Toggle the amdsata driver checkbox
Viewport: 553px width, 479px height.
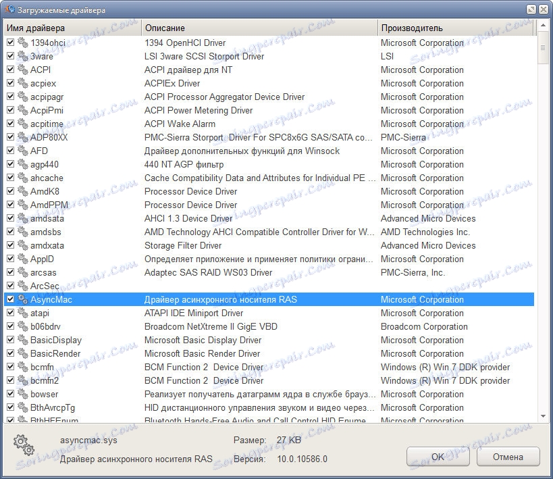[x=11, y=218]
